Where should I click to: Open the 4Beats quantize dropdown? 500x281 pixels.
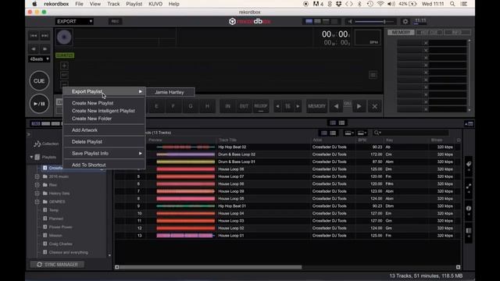39,59
